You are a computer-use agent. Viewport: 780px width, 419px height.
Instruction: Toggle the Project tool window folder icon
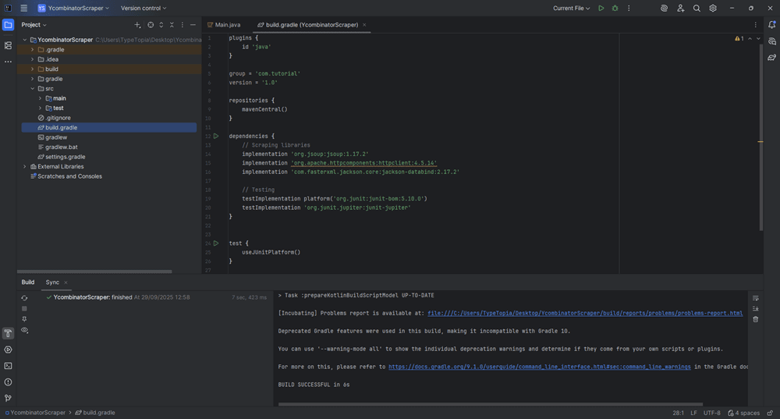click(8, 25)
